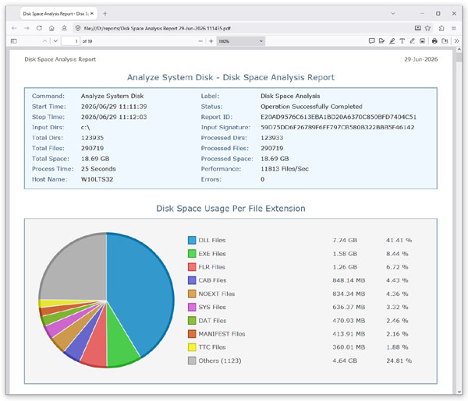Print the PDF document
This screenshot has width=468, height=401.
pyautogui.click(x=434, y=41)
